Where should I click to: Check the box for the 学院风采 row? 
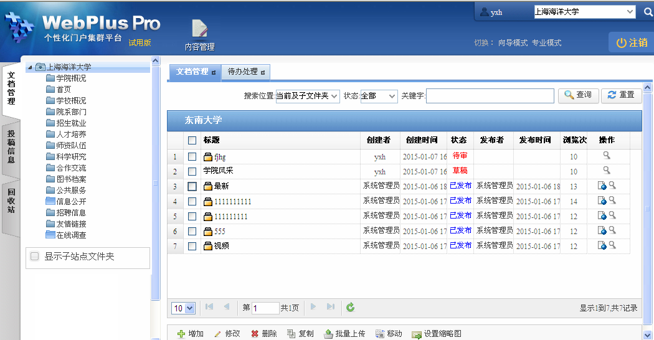point(192,171)
